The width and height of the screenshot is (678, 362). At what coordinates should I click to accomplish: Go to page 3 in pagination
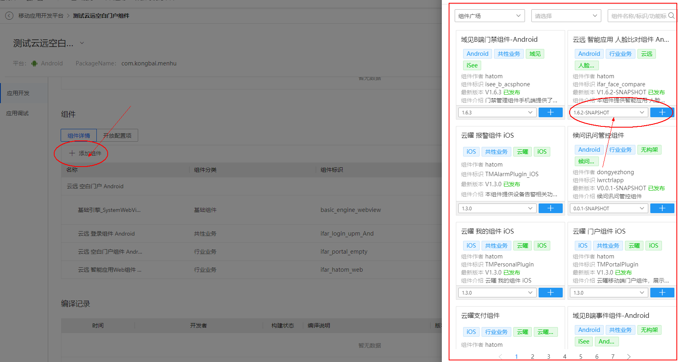(549, 356)
